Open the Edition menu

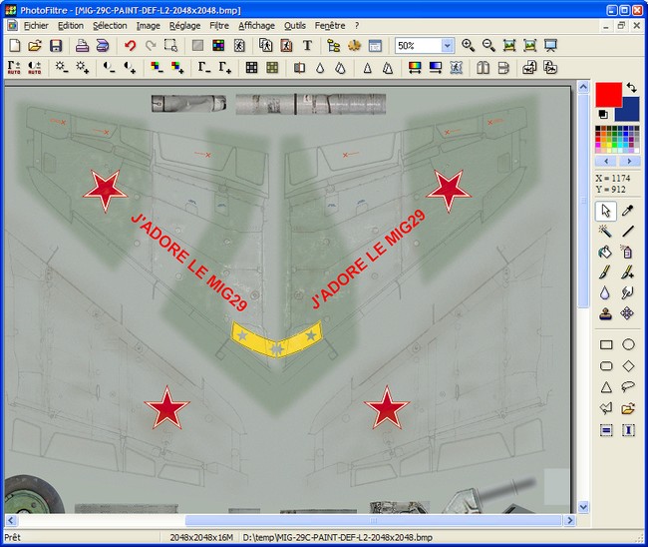coord(71,26)
